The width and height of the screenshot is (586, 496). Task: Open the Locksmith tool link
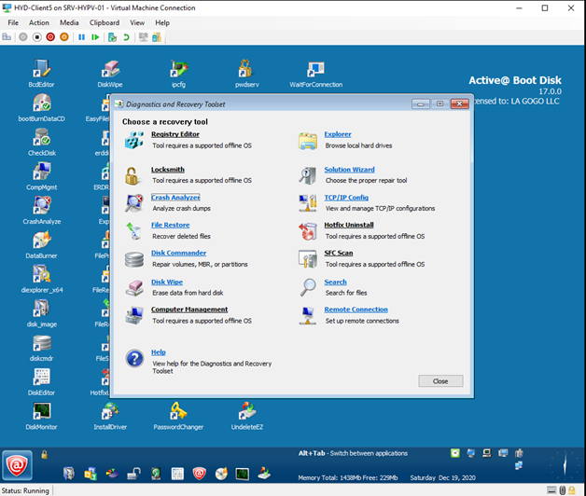click(x=167, y=169)
